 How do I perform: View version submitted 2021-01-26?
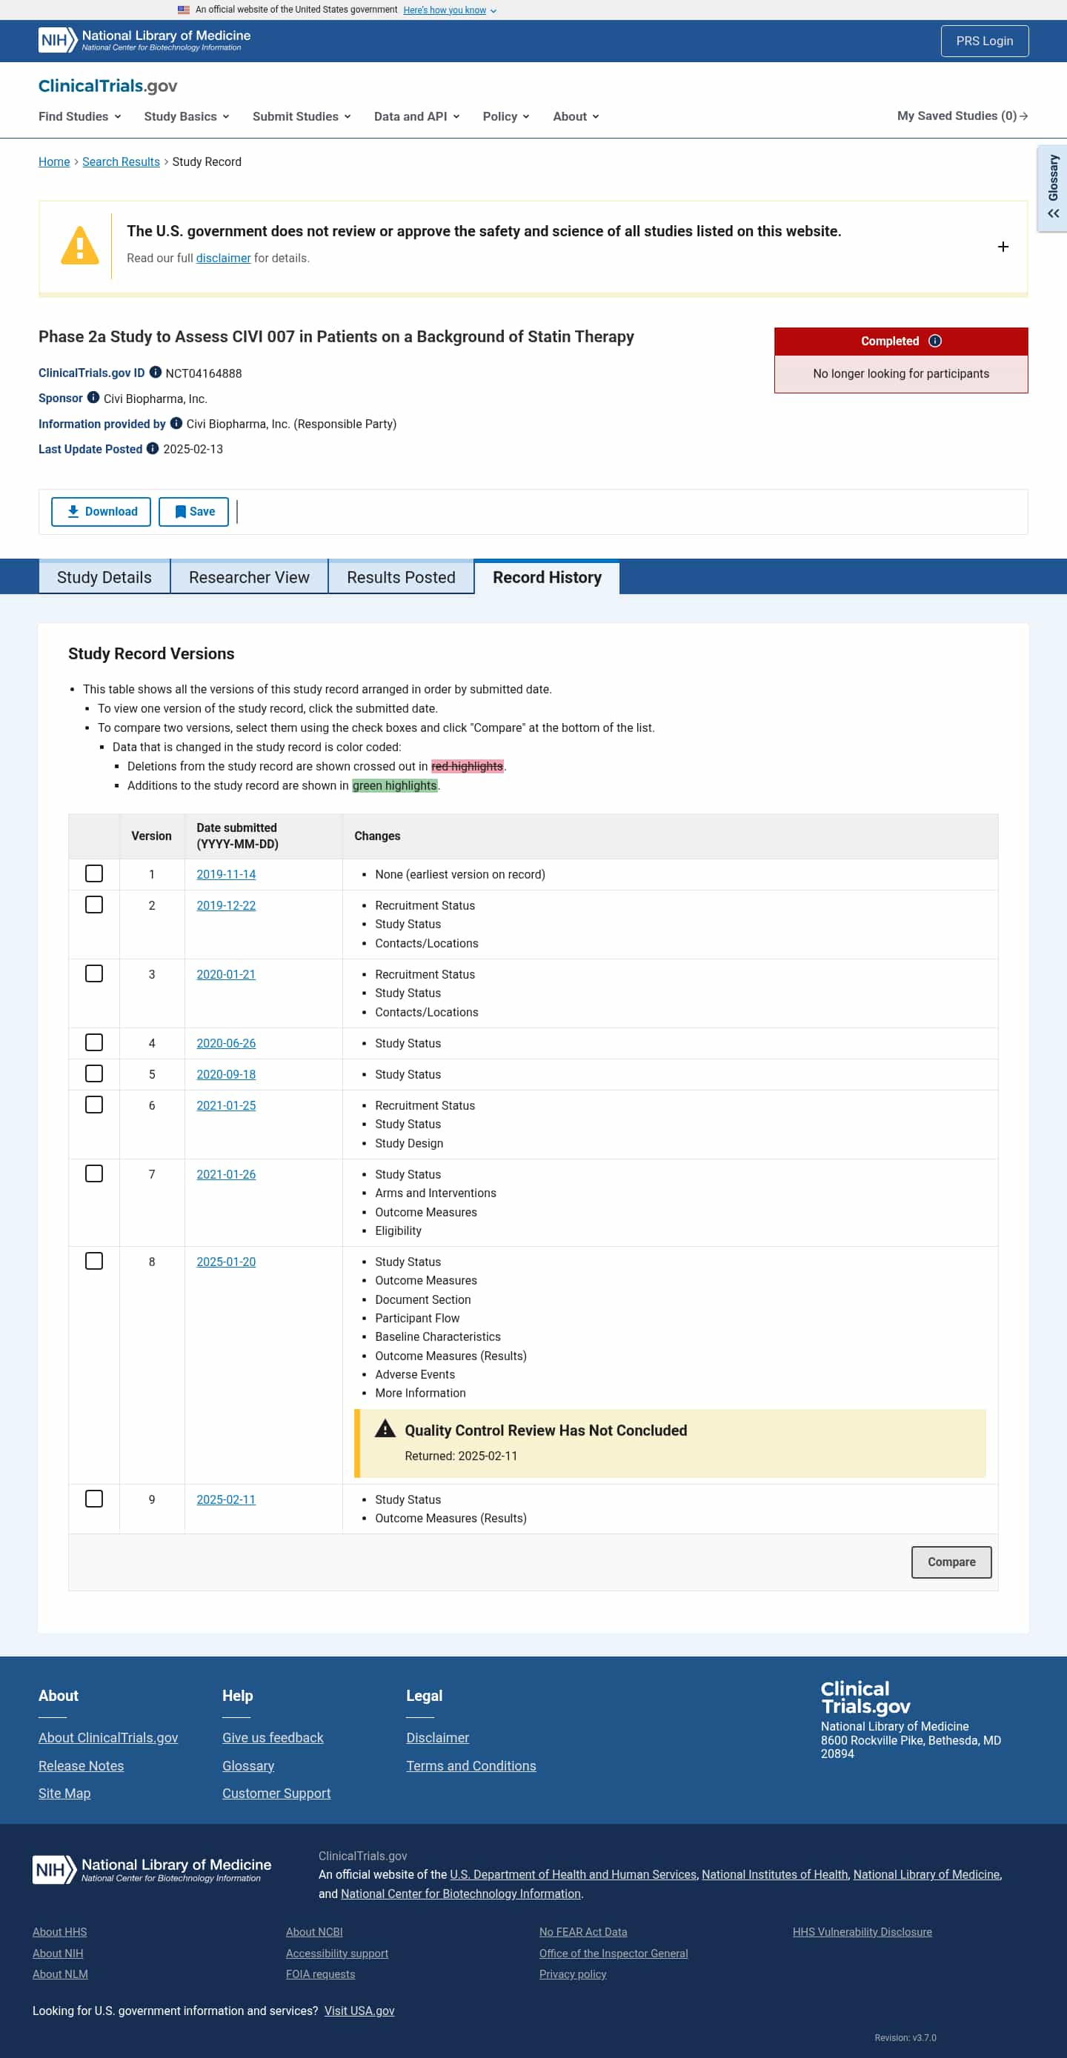[x=226, y=1173]
